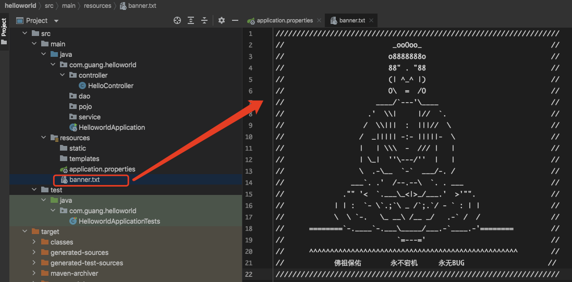The height and width of the screenshot is (282, 572).
Task: Toggle the vertical Project tool window button
Action: pos(4,31)
